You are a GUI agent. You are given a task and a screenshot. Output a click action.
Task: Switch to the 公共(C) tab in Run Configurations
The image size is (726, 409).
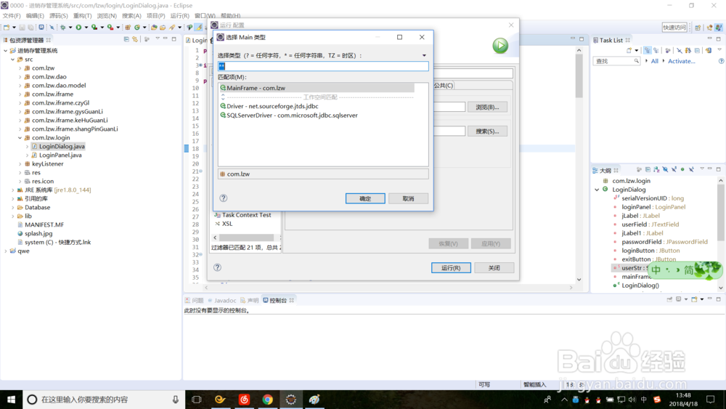[443, 85]
